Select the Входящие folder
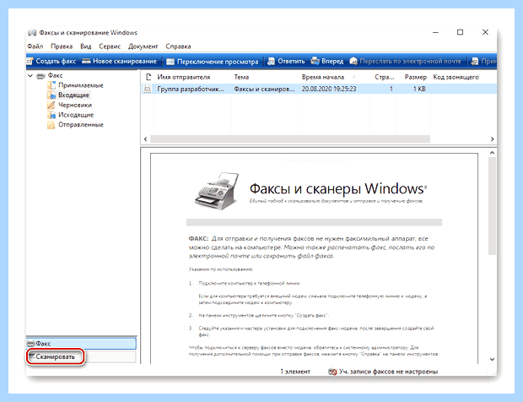Image resolution: width=523 pixels, height=402 pixels. pos(73,95)
